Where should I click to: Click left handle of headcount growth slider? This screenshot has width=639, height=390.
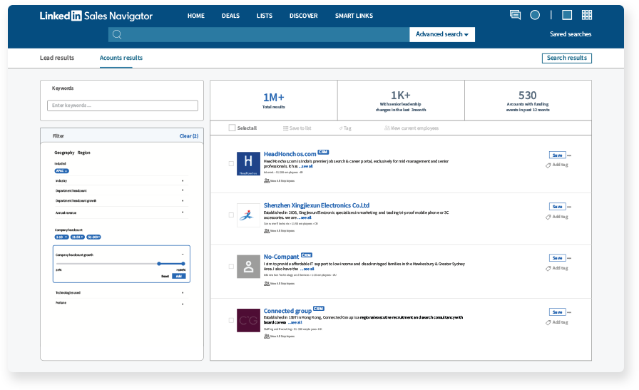click(x=159, y=264)
